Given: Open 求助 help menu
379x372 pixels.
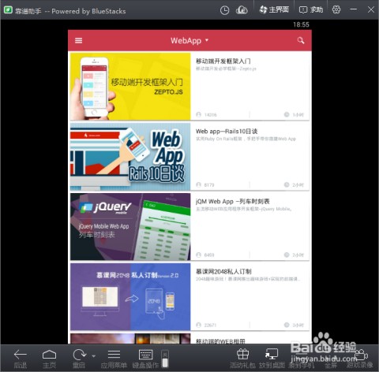Looking at the screenshot, I should [311, 10].
